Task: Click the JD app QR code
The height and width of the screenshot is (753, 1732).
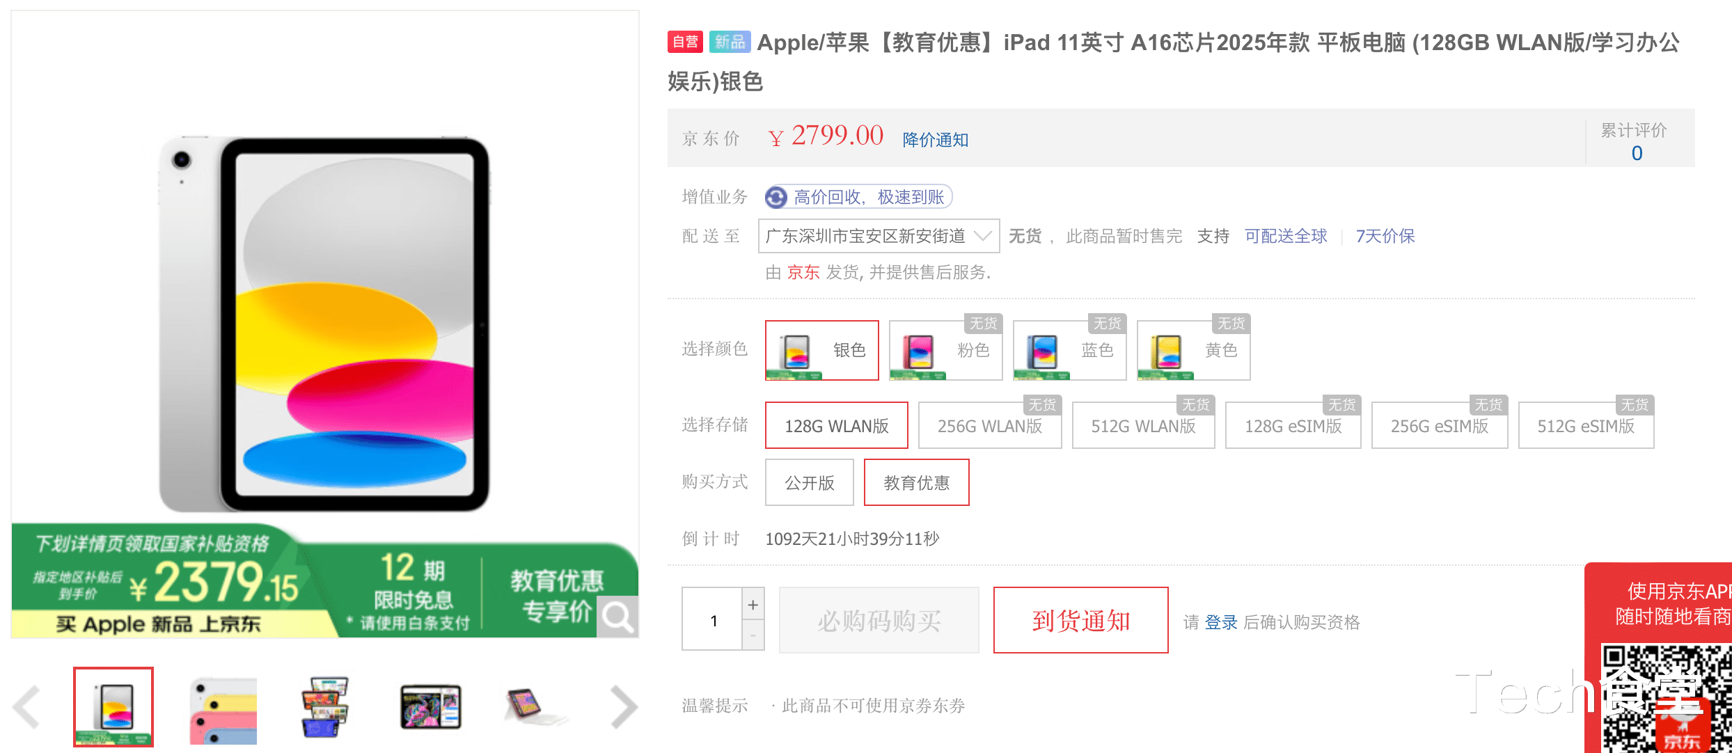Action: pos(1665,699)
